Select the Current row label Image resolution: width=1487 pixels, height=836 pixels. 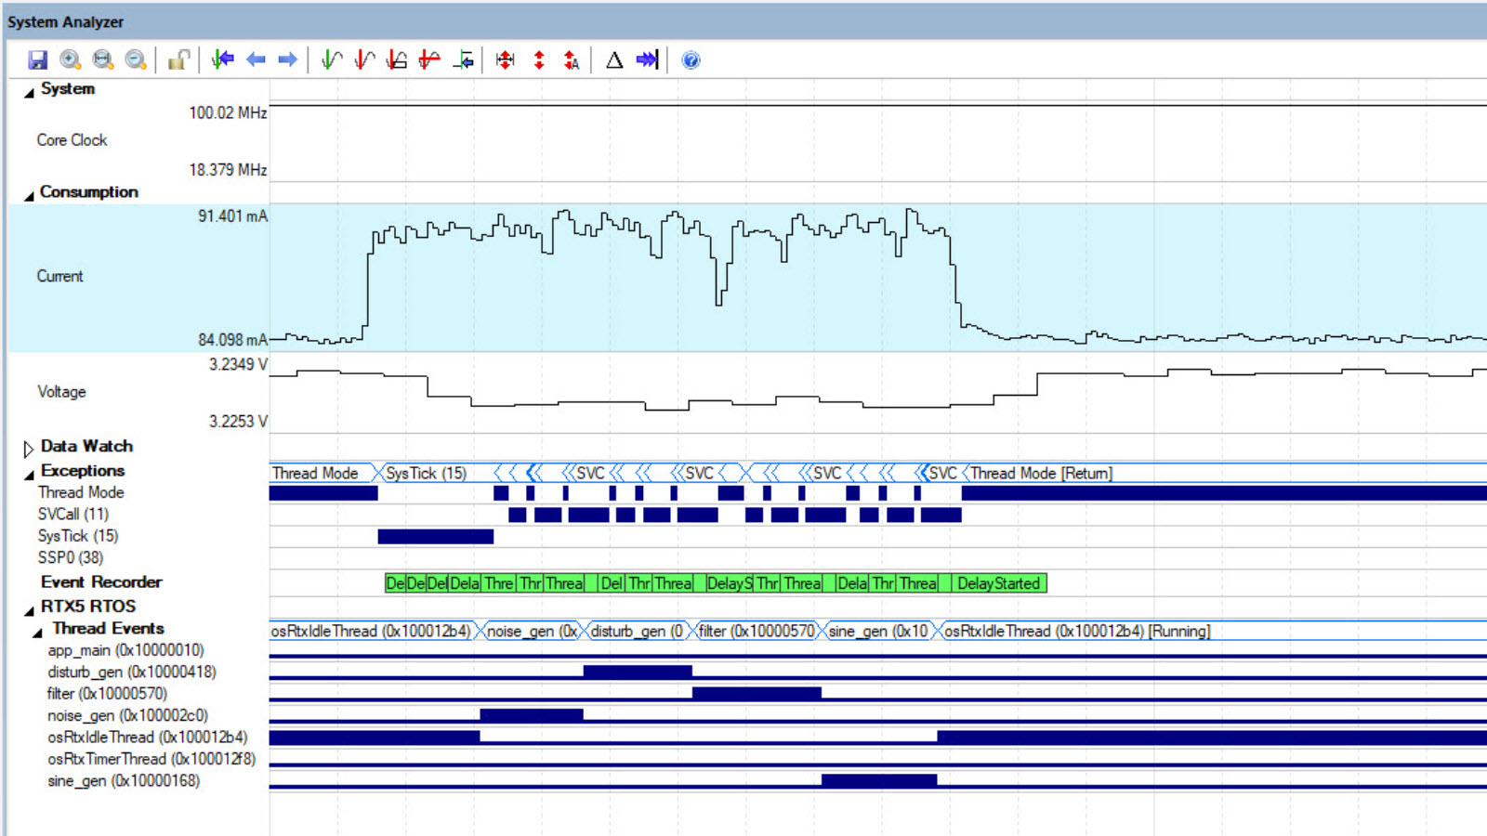pos(59,276)
